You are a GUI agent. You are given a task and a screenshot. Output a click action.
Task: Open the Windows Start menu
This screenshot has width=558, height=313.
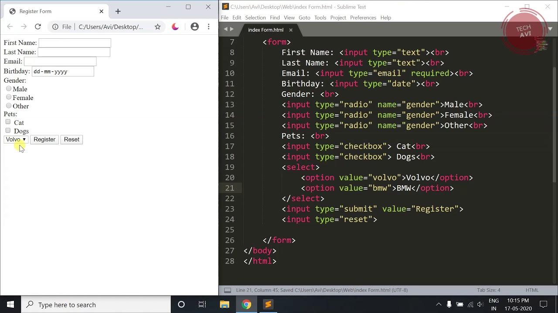click(10, 305)
